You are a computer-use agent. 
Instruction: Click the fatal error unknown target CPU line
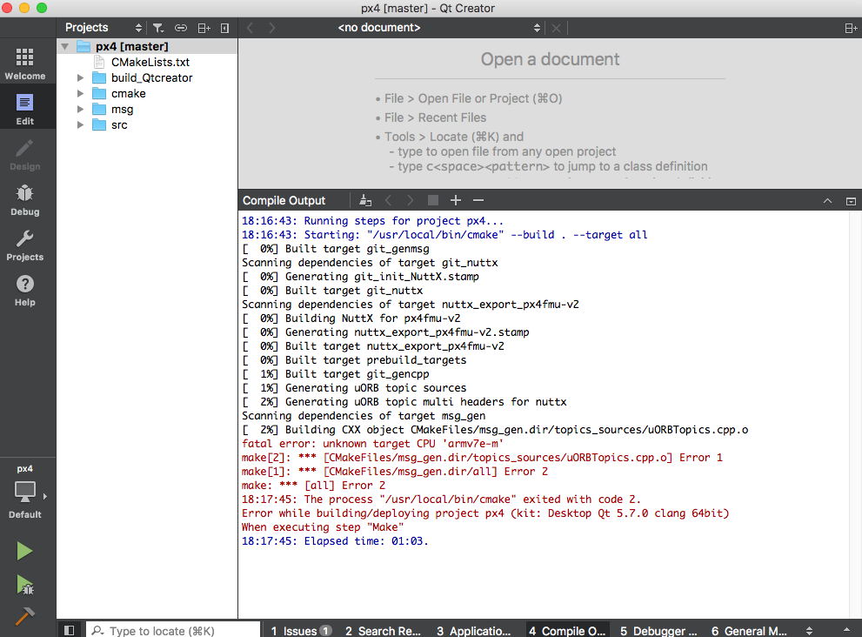(373, 444)
